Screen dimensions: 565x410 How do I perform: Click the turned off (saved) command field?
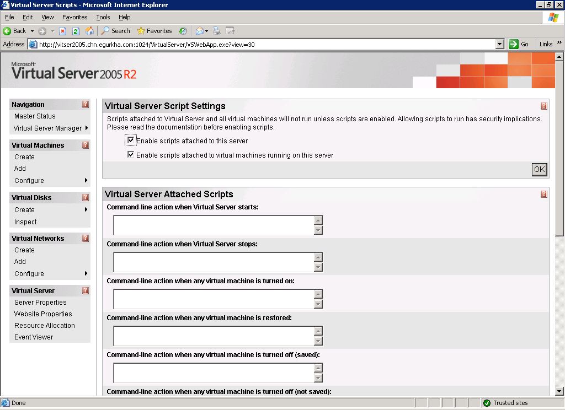[214, 373]
